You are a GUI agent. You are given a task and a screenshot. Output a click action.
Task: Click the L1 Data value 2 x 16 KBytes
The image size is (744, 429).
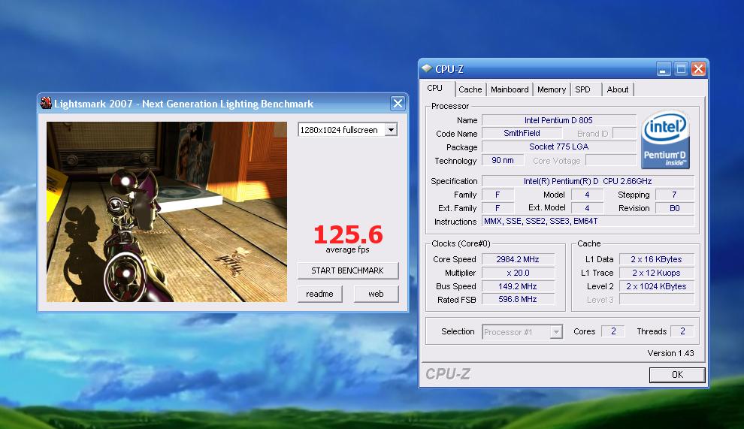(x=656, y=260)
